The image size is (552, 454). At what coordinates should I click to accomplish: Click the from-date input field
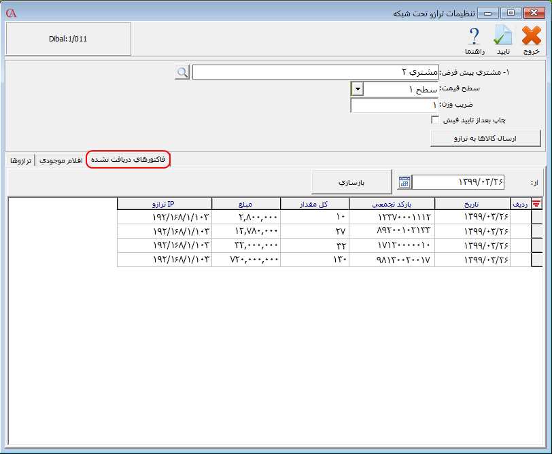(459, 182)
